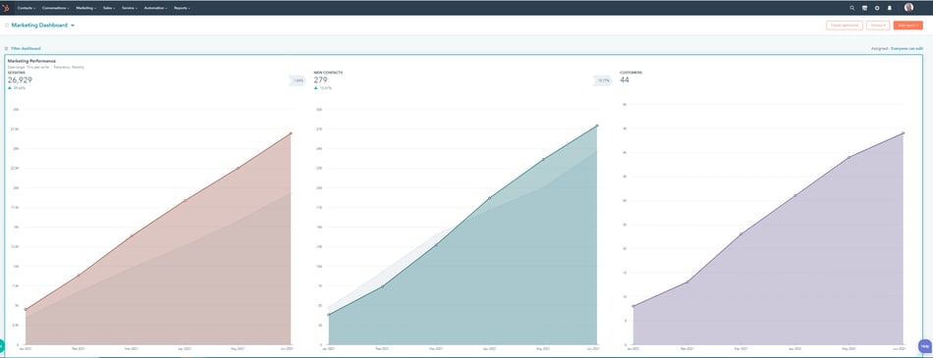Open the Actions dropdown
Viewport: 933px width, 358px height.
point(878,26)
